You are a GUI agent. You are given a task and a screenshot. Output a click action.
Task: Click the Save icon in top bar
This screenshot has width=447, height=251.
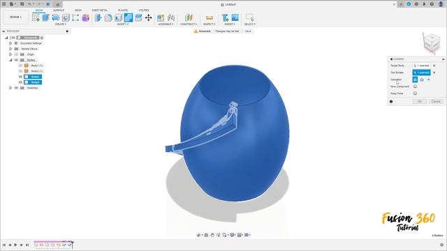[x=22, y=4]
